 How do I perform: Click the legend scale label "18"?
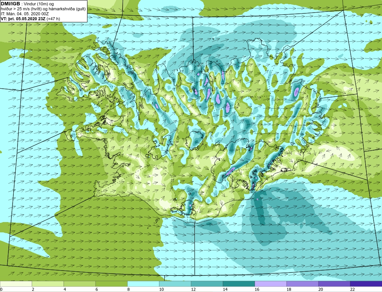coord(289,289)
